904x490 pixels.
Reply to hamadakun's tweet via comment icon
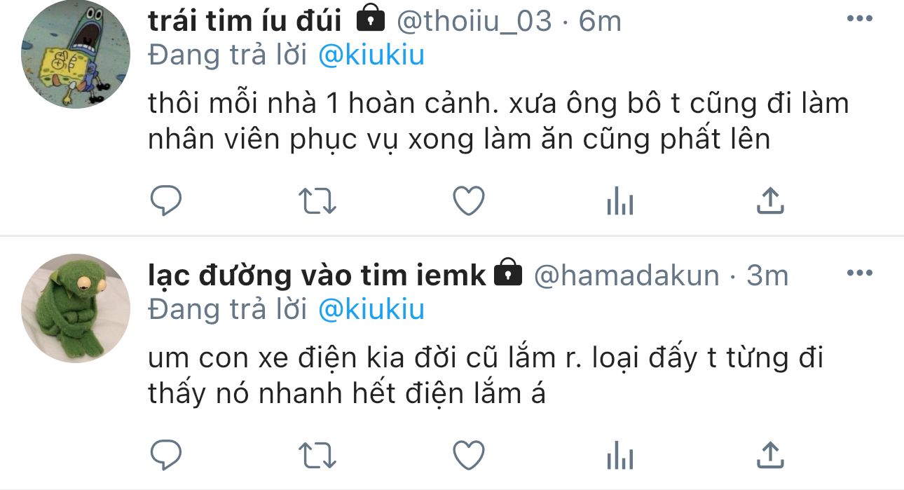coord(166,455)
